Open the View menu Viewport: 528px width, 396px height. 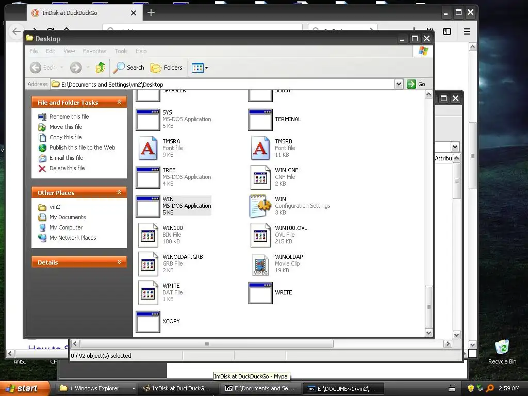[x=69, y=51]
